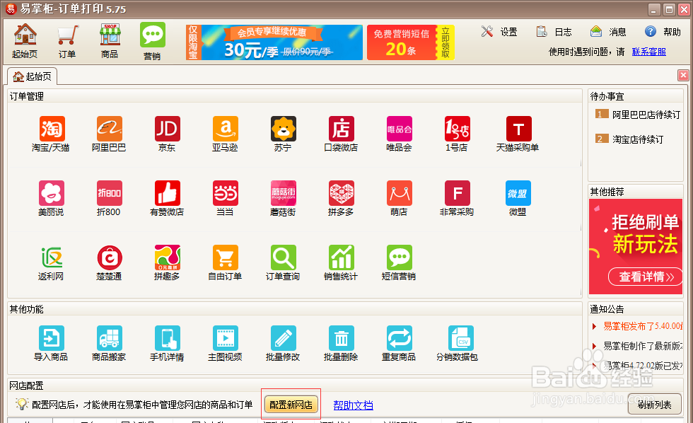Open the 微盟 blue icon
Screen dimensions: 693x423
[x=518, y=193]
